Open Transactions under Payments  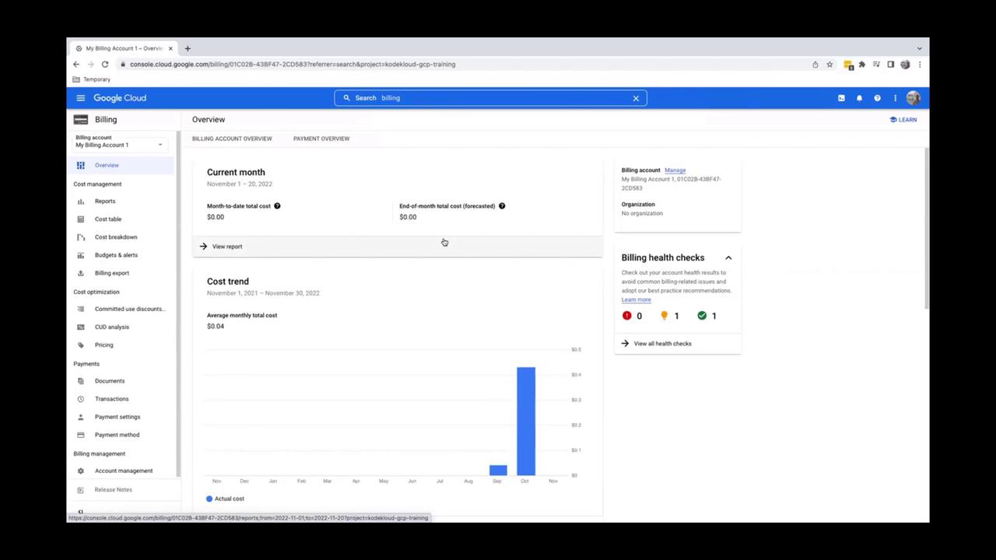point(112,399)
